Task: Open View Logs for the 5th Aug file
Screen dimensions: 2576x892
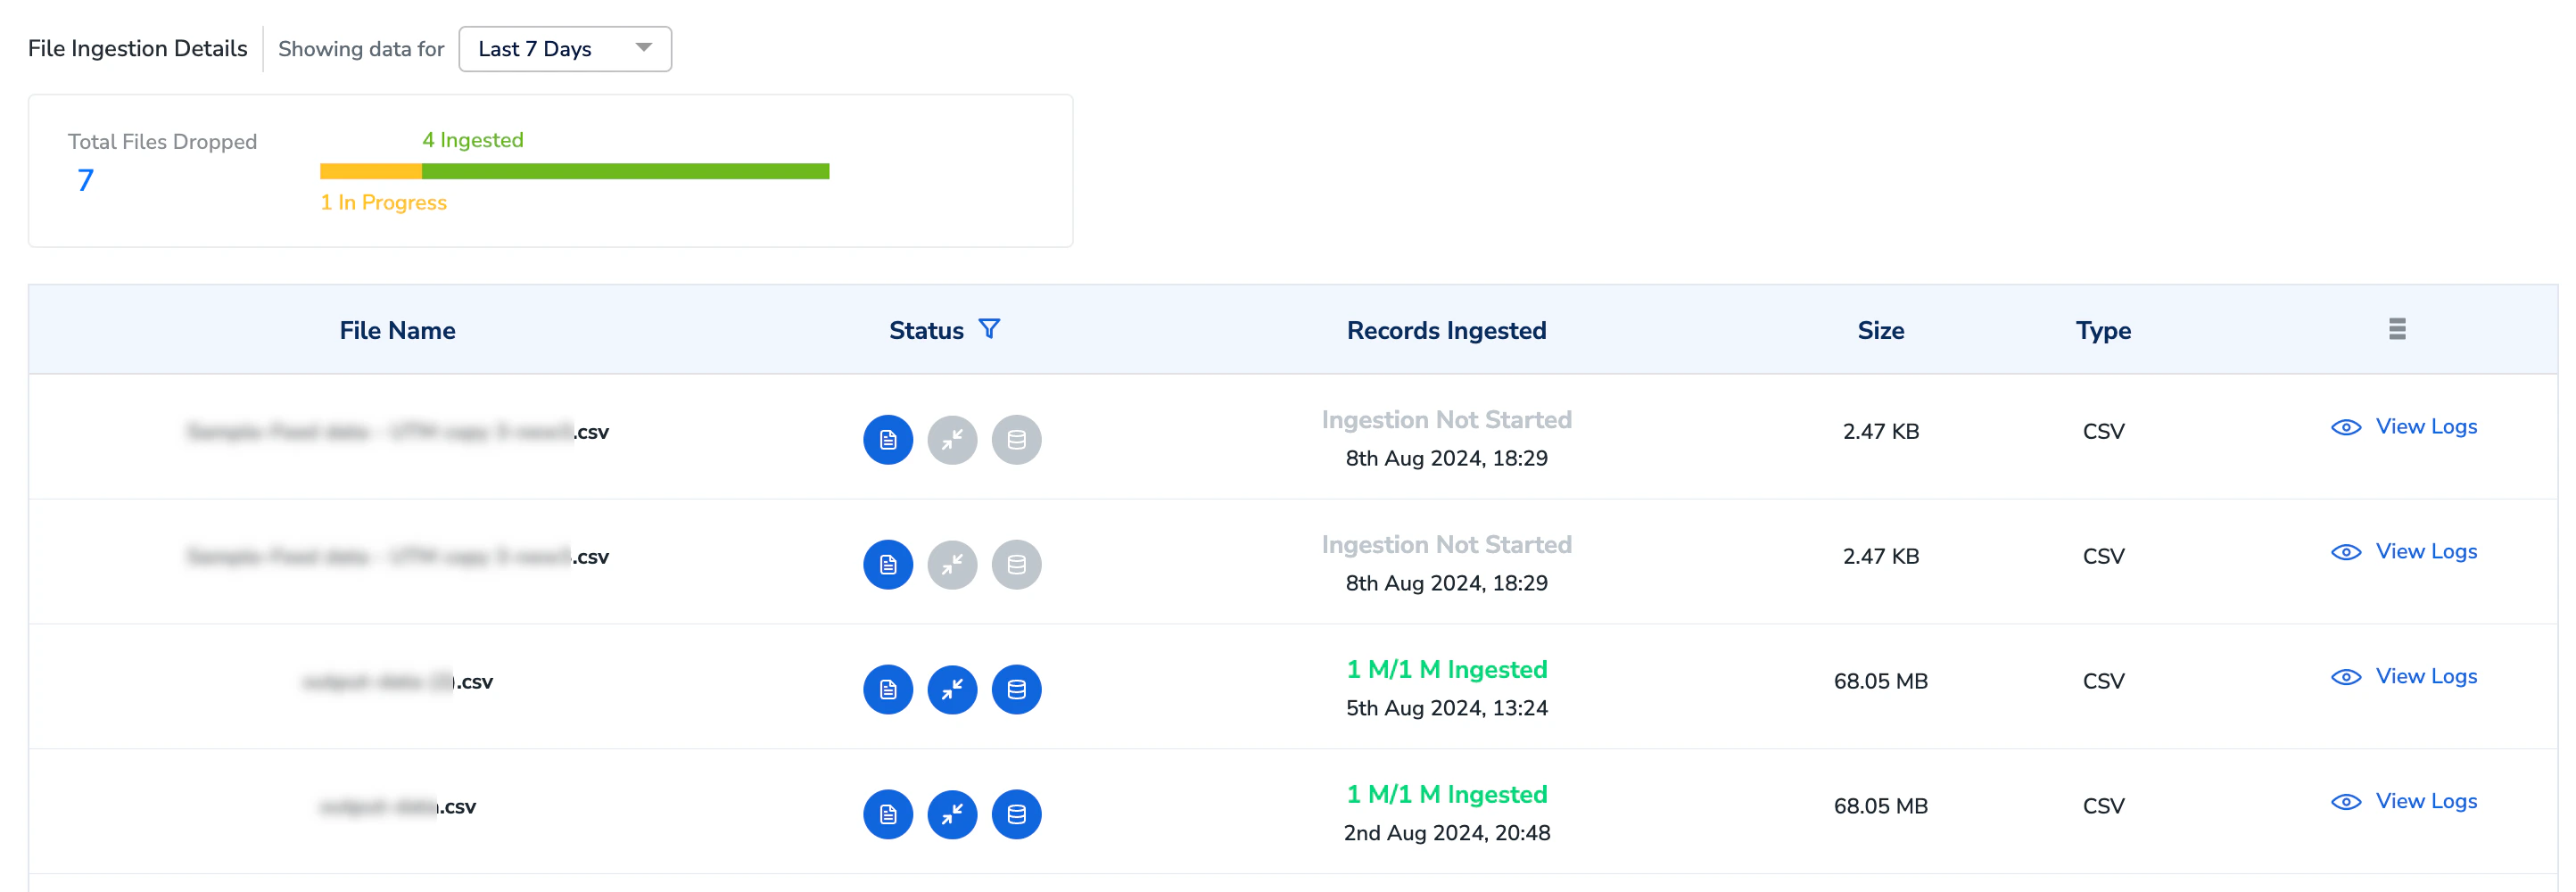Action: [x=2426, y=677]
